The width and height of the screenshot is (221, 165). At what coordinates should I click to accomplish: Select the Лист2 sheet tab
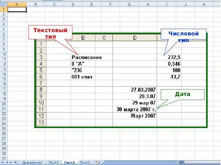[x=69, y=163]
